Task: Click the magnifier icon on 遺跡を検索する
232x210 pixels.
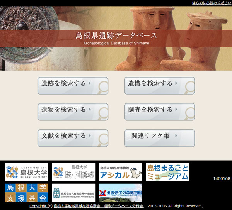Action: click(x=102, y=87)
